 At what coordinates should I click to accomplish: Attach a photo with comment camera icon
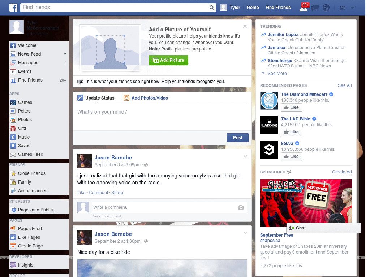(x=241, y=207)
